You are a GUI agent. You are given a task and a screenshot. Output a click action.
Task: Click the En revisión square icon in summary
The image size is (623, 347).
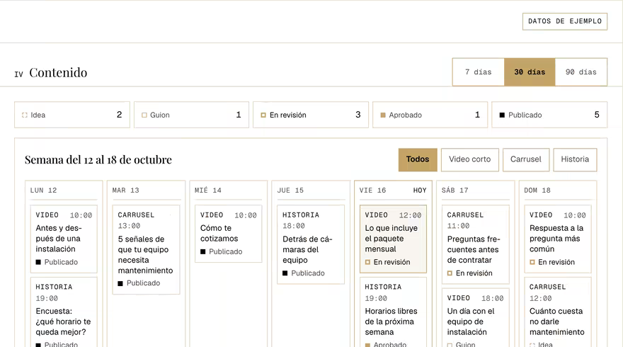(x=263, y=115)
